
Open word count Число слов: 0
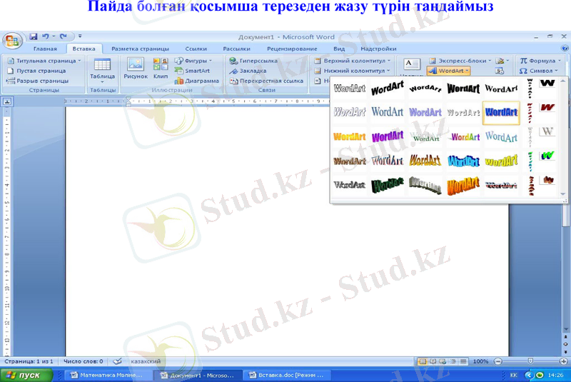84,361
